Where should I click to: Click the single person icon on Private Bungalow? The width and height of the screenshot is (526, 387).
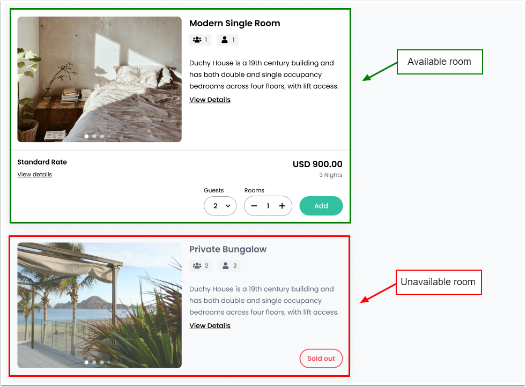tap(226, 265)
